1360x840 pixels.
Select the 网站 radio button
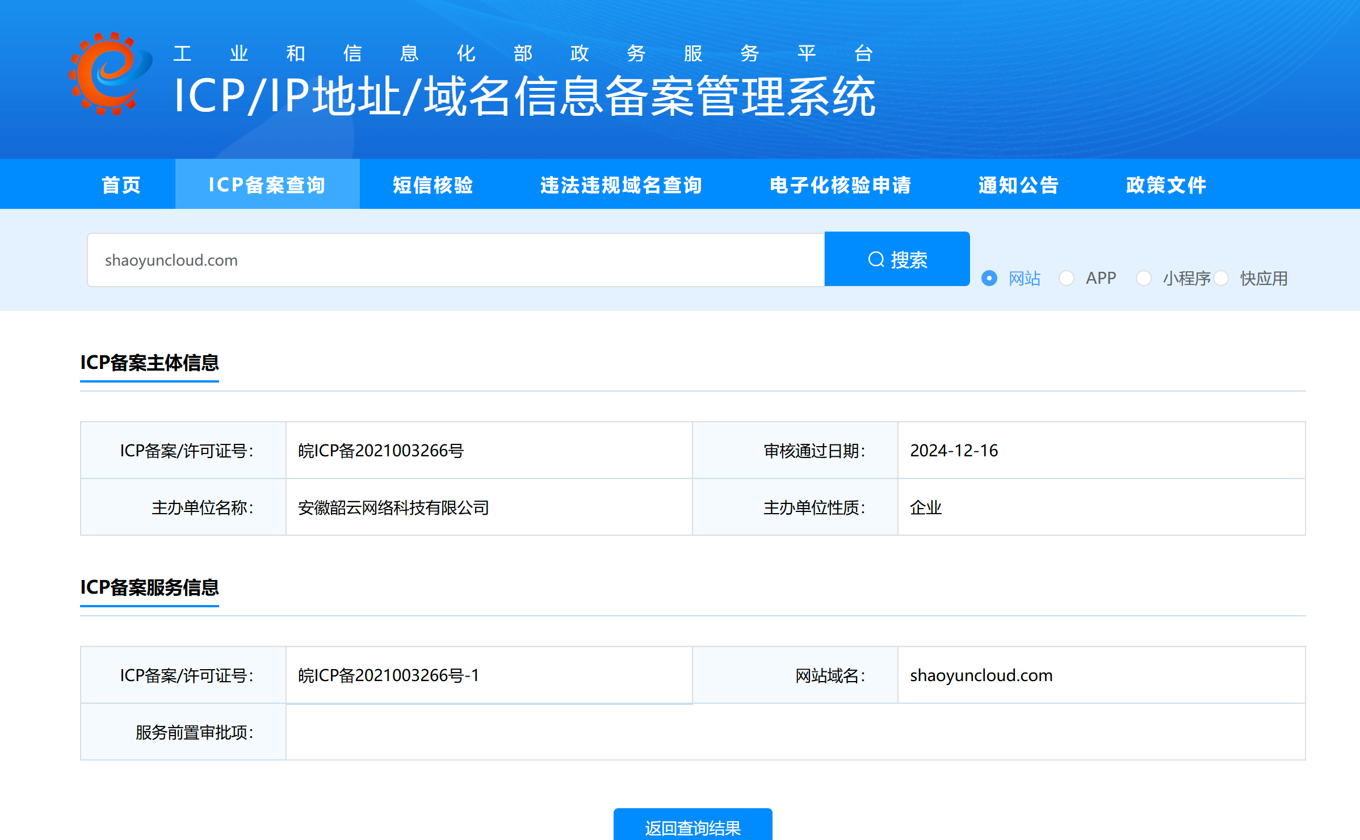coord(989,278)
